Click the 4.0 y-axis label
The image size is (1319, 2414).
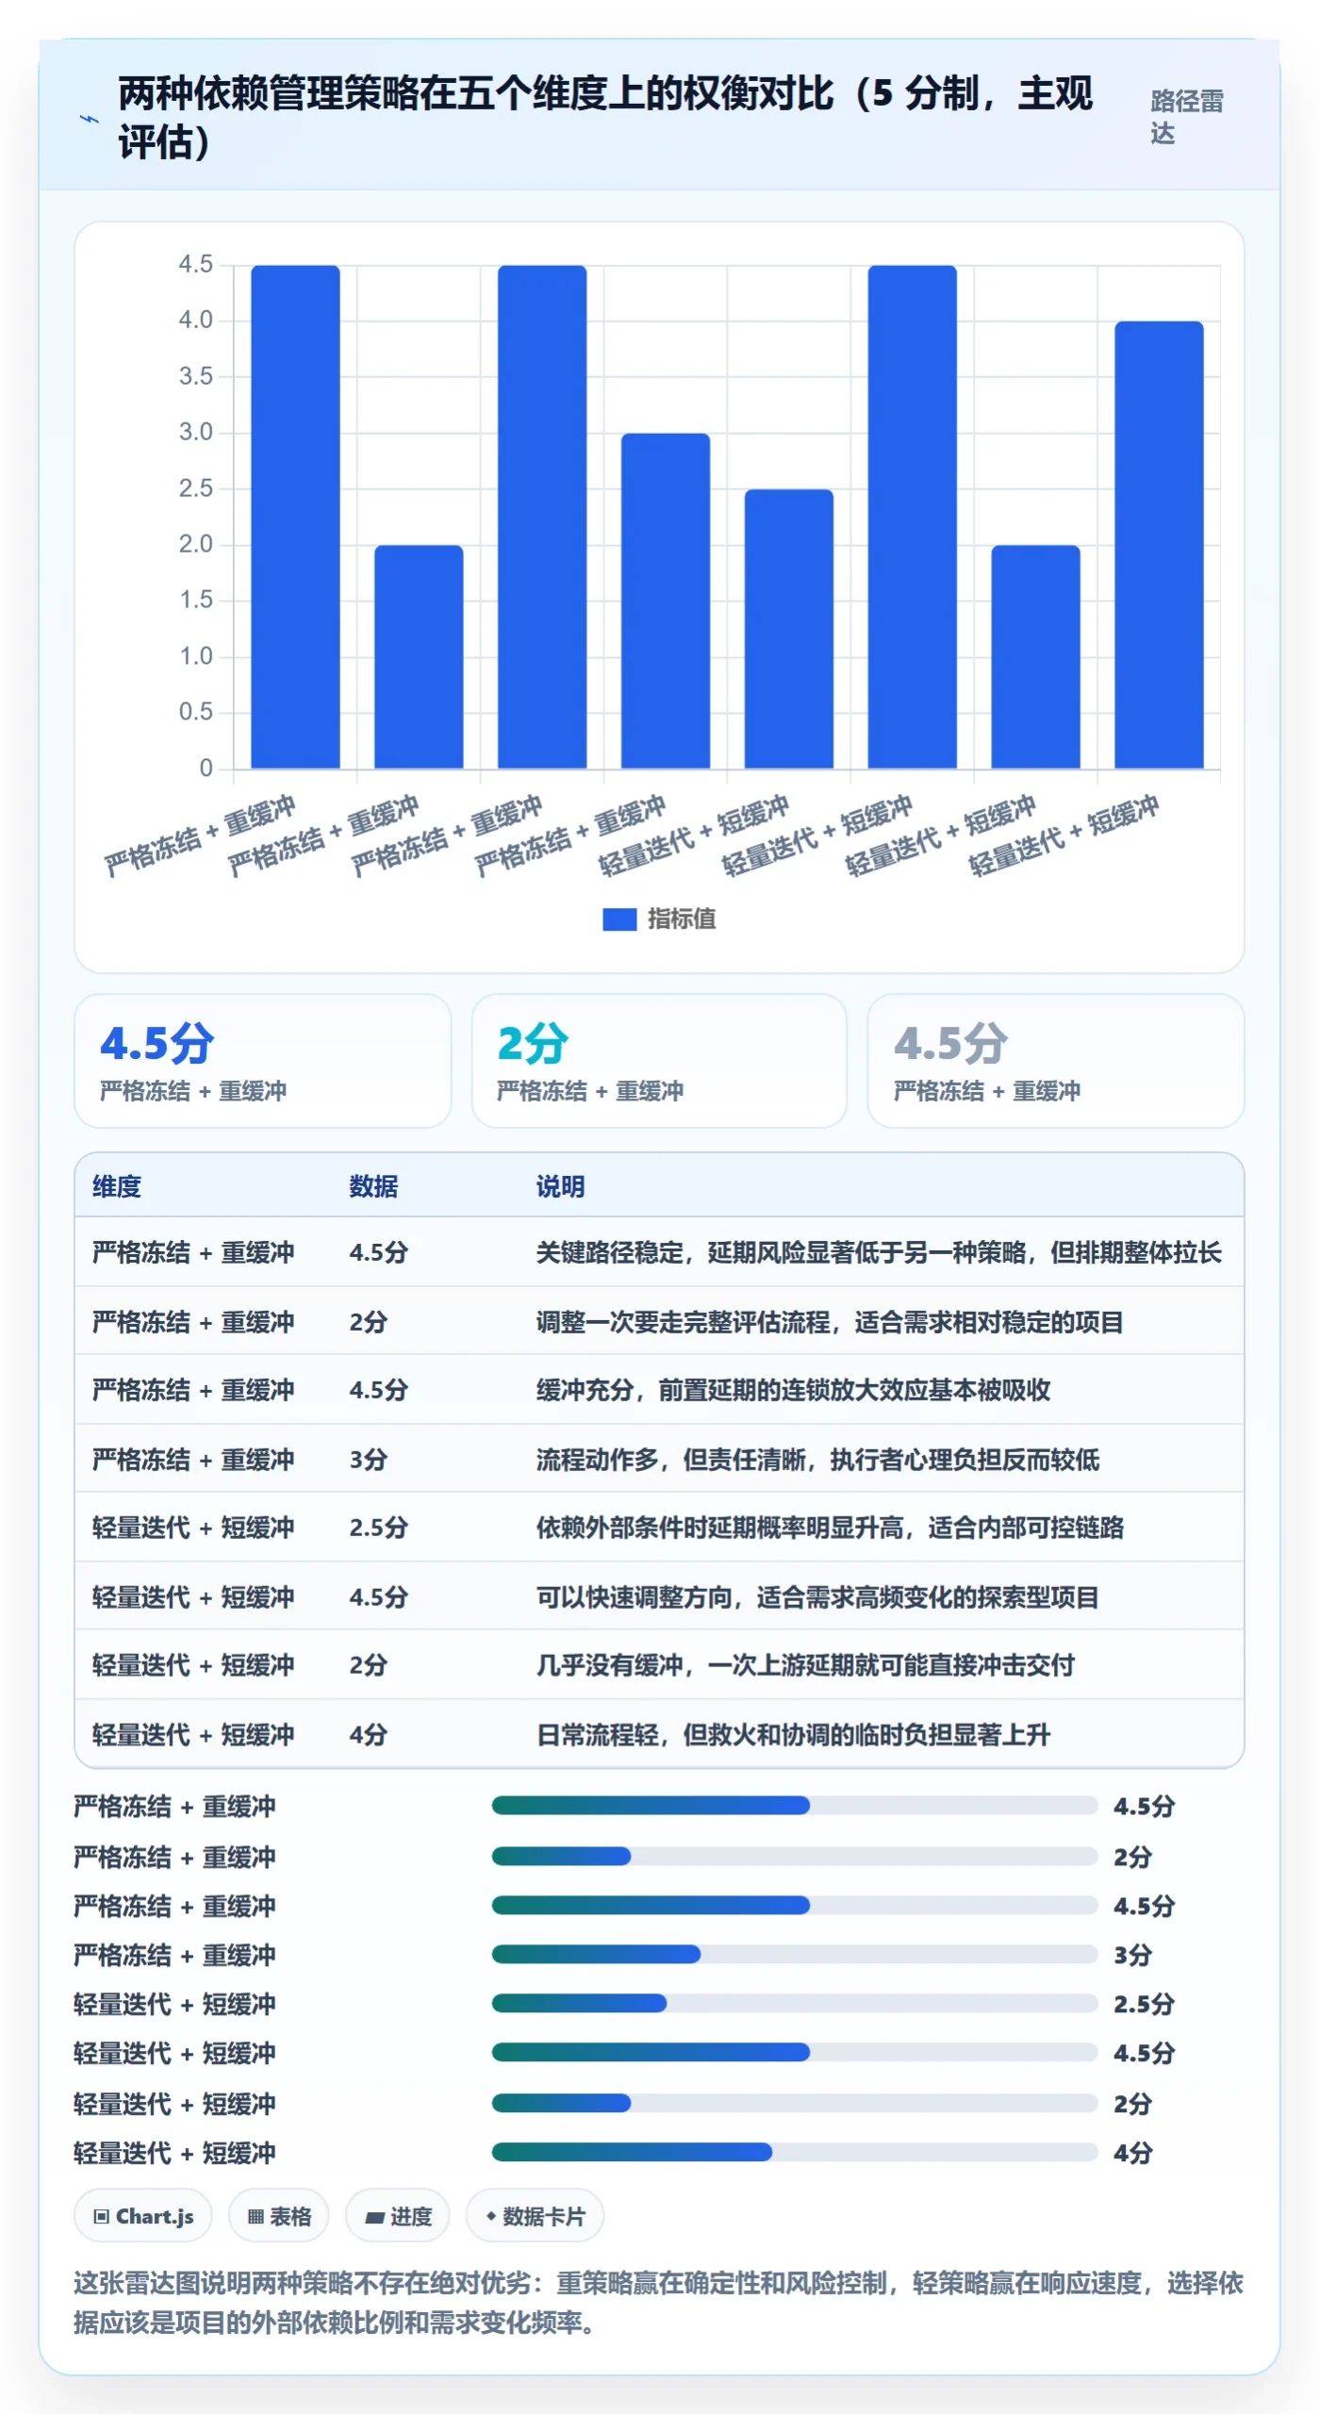196,320
